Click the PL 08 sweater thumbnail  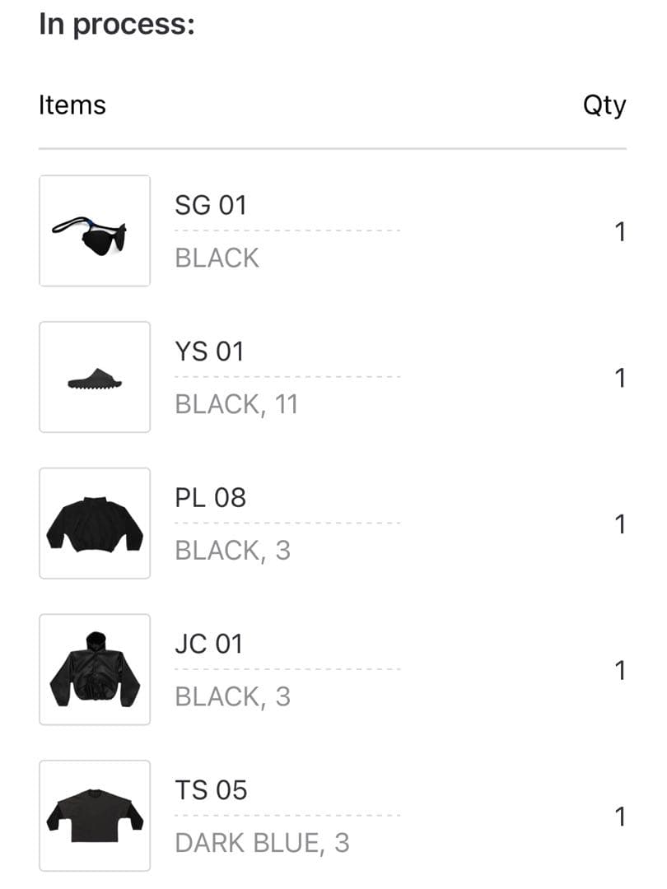[94, 523]
